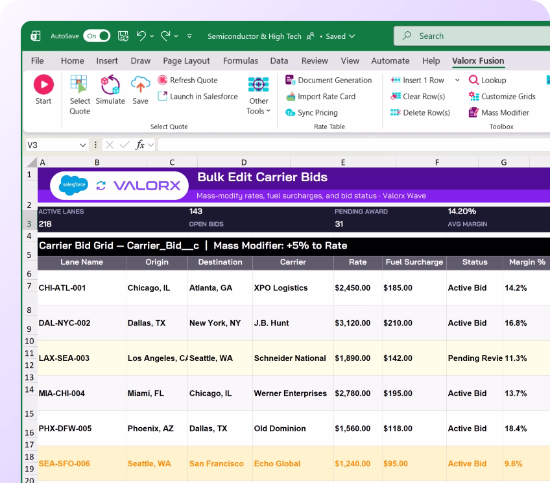This screenshot has width=550, height=483.
Task: Expand the Name Box dropdown arrow
Action: tap(83, 145)
